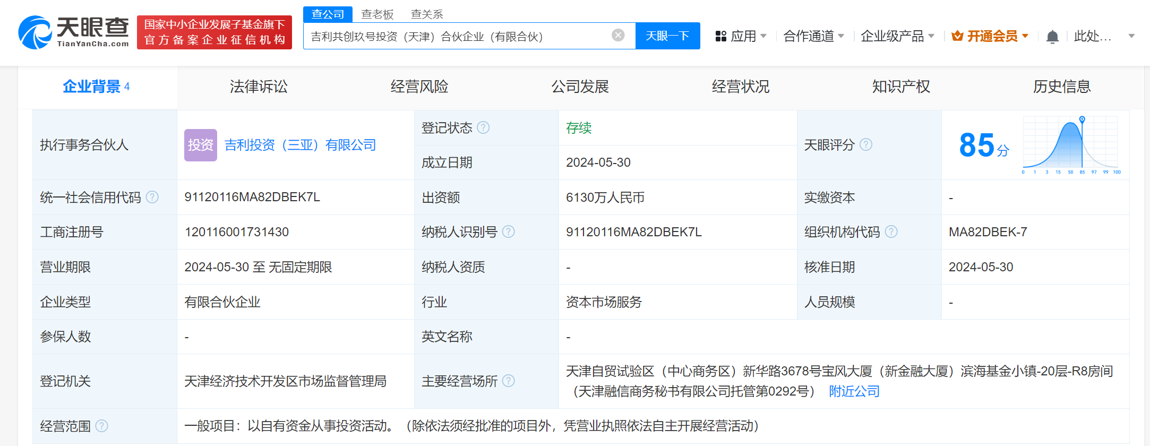Switch to the 经营状况 tab
Screen dimensions: 1150x446
pyautogui.click(x=741, y=87)
